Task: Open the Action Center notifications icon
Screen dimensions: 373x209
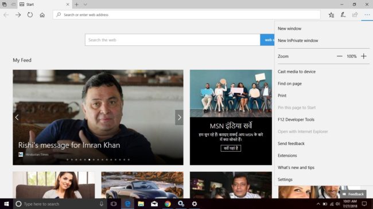Action: coord(364,204)
